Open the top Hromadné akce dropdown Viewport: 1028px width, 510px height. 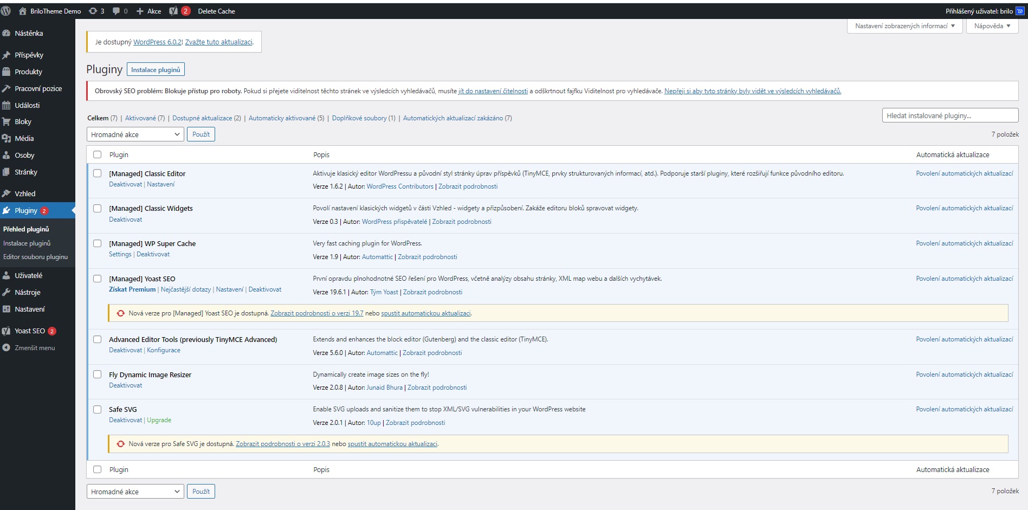(x=135, y=134)
